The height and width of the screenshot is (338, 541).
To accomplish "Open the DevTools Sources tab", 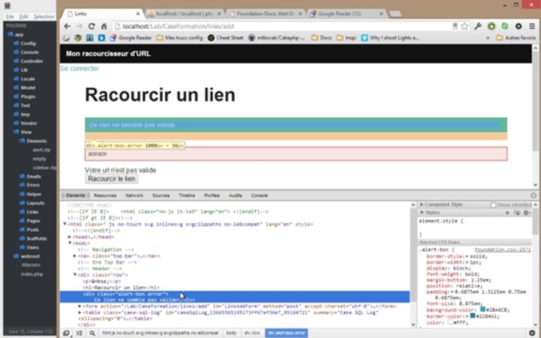I will [161, 196].
